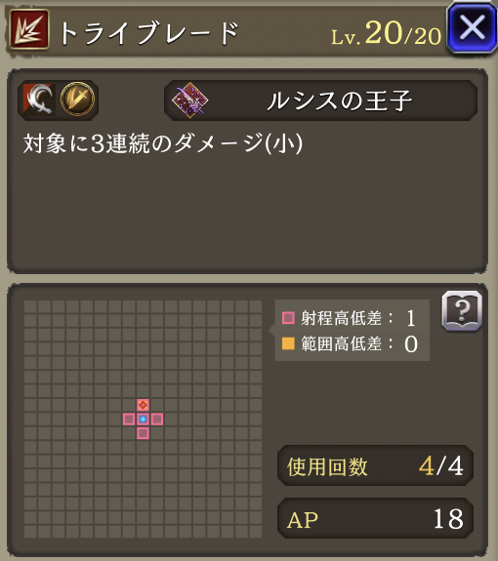Screen dimensions: 498x561
Task: Click the top-left corner grid cell
Action: [30, 306]
